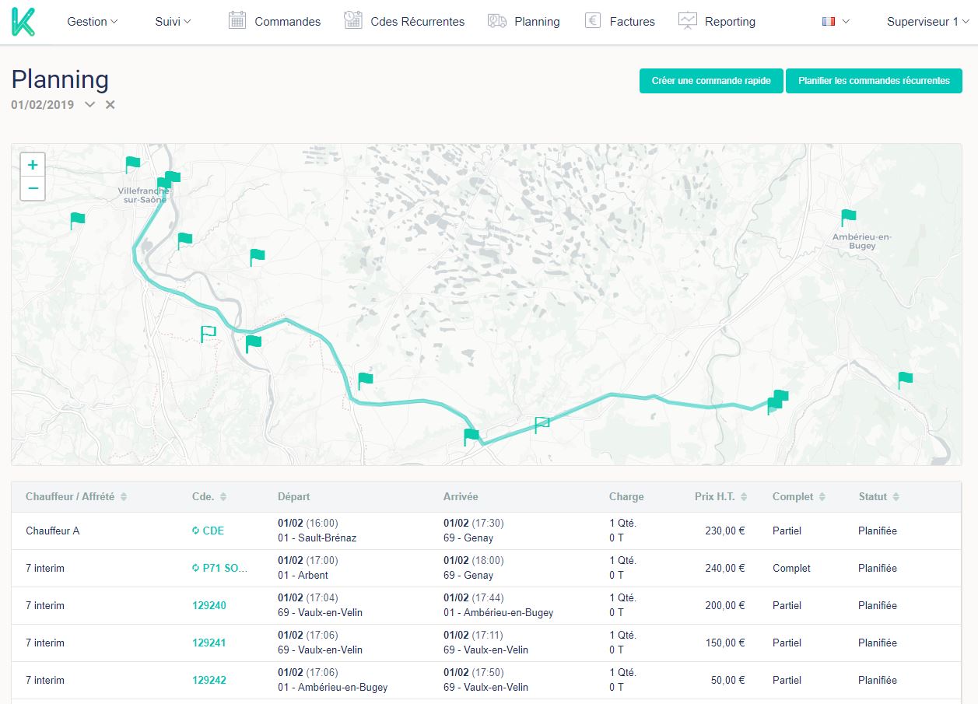Viewport: 978px width, 704px height.
Task: Click the 50,00 € price cell
Action: [728, 680]
